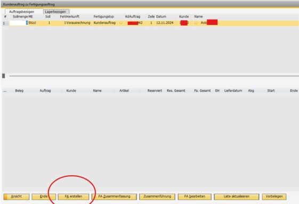This screenshot has width=299, height=204.
Task: Grab the splitter handle between the tables
Action: (3, 76)
